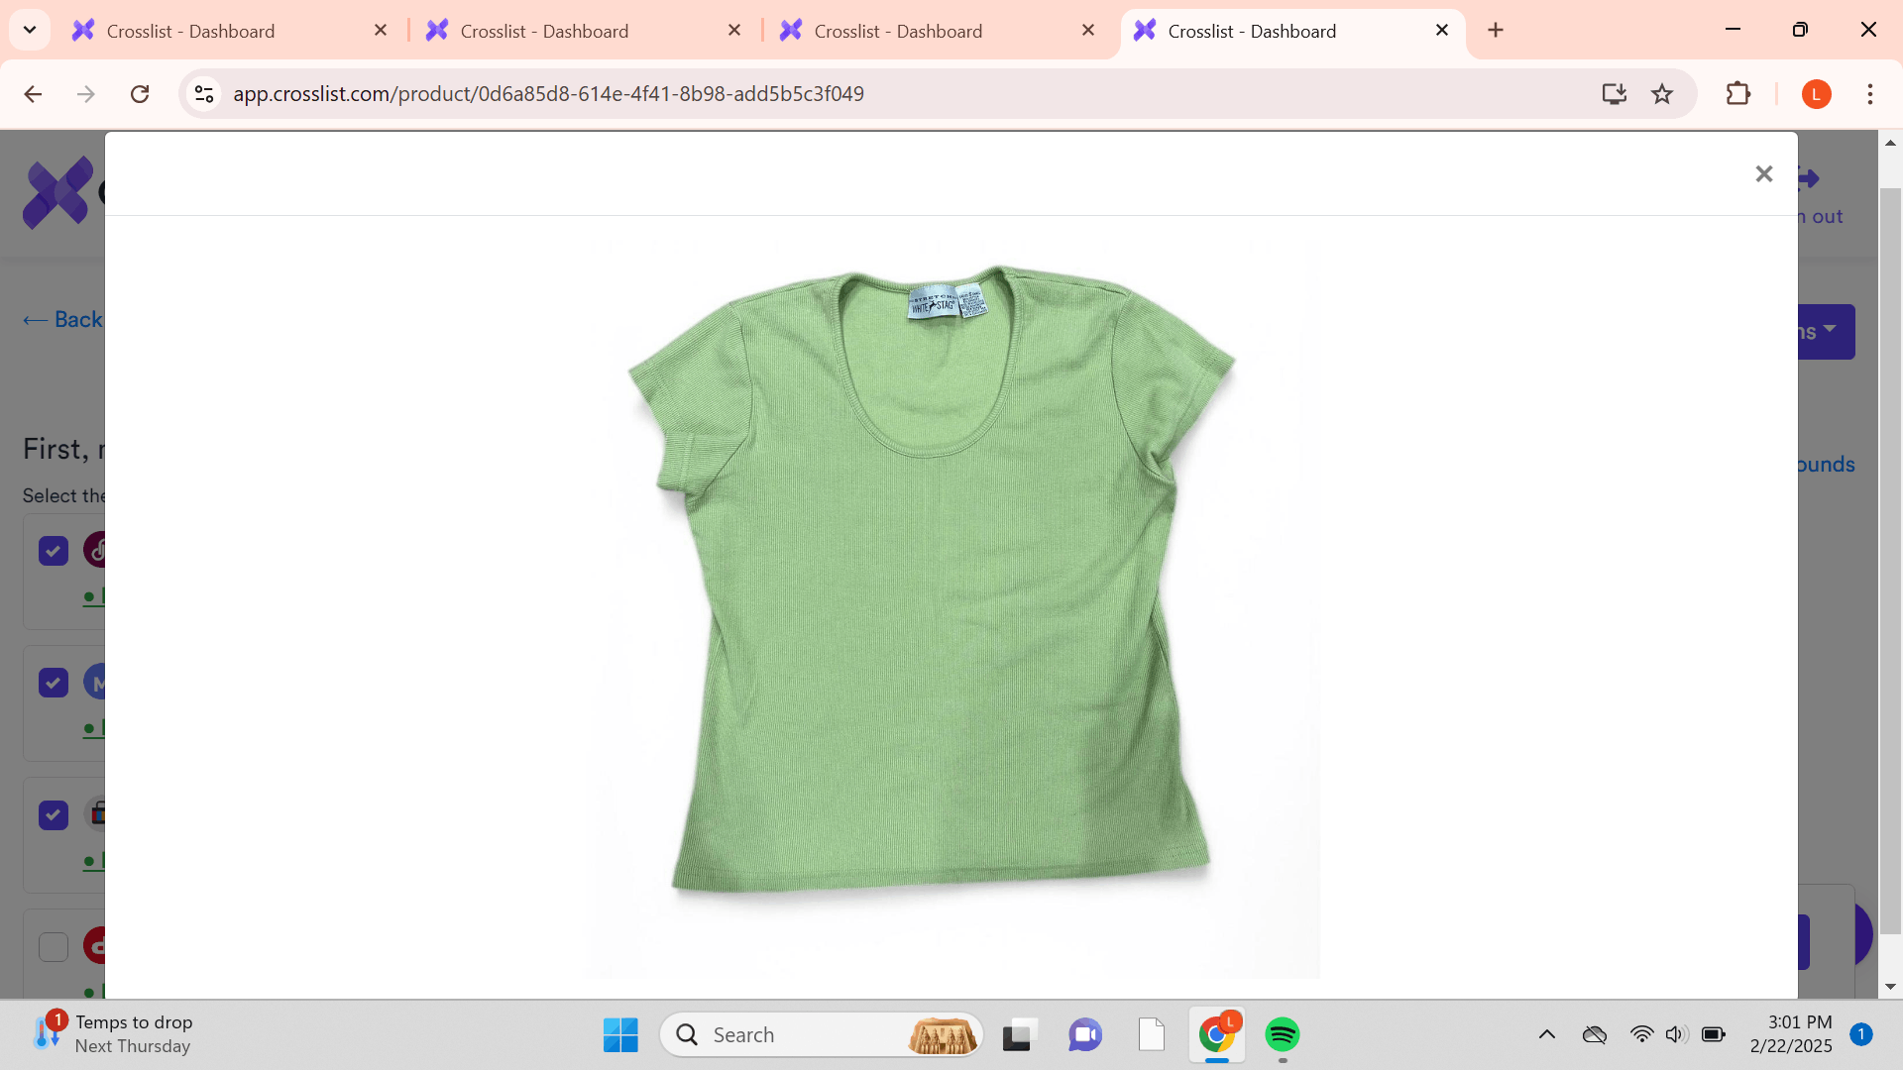Open the battery status icon
This screenshot has height=1070, width=1903.
click(1713, 1035)
